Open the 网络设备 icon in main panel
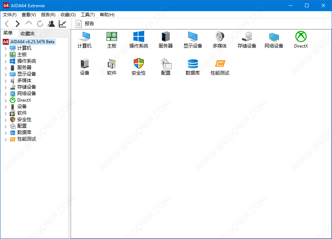Image resolution: width=332 pixels, height=239 pixels. pyautogui.click(x=274, y=40)
